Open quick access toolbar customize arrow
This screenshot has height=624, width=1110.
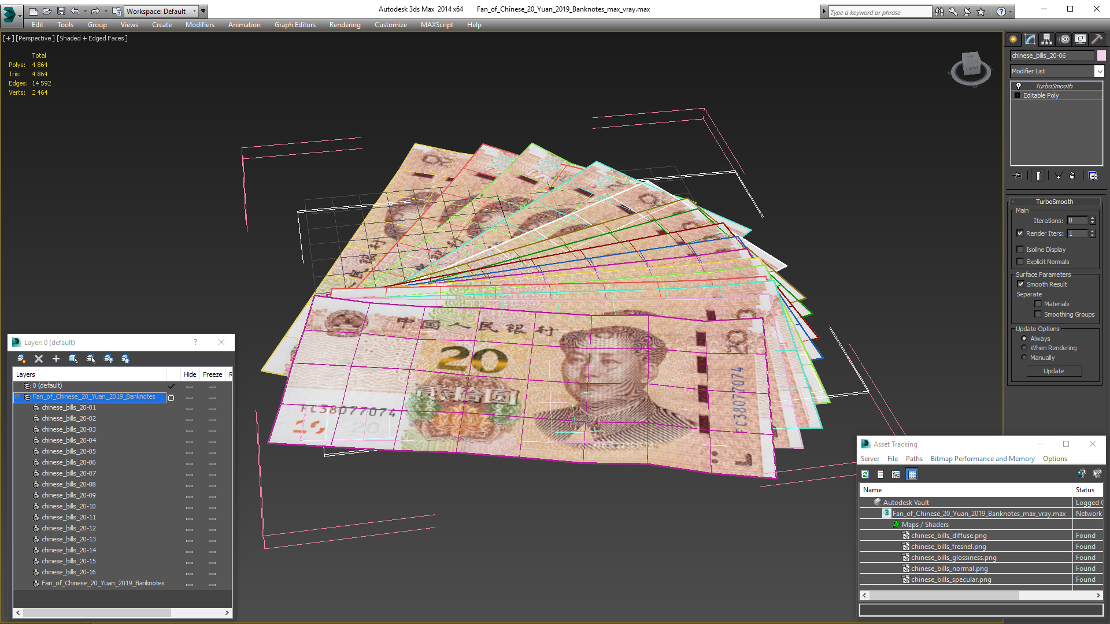click(x=203, y=11)
